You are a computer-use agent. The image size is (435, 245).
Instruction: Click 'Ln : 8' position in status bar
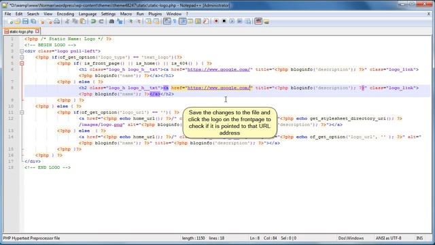point(255,238)
